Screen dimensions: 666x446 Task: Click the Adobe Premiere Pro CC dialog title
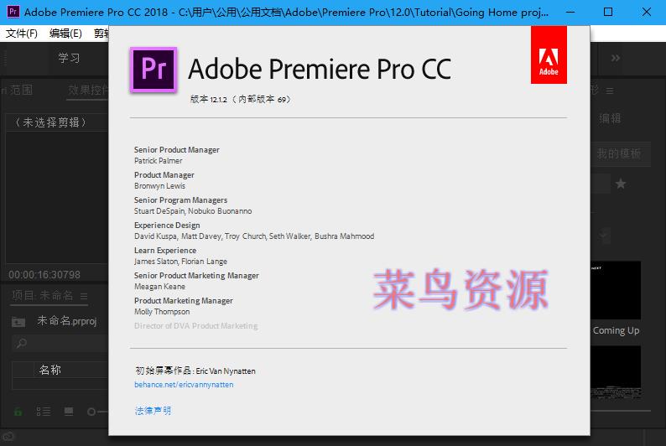320,70
